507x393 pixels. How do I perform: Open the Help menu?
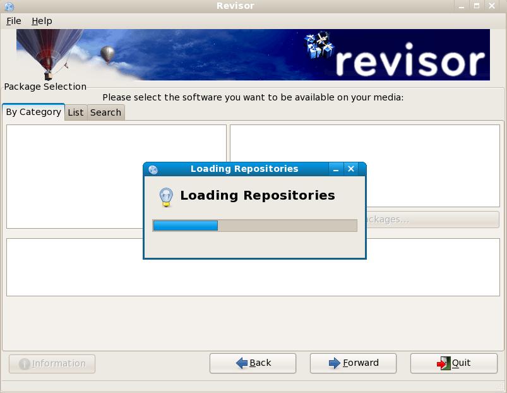[42, 21]
